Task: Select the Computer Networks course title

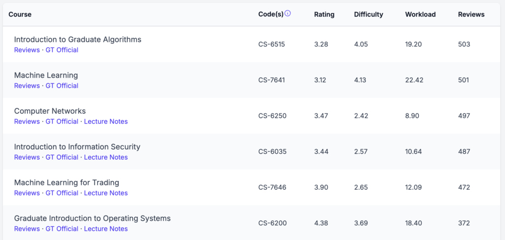Action: point(50,111)
